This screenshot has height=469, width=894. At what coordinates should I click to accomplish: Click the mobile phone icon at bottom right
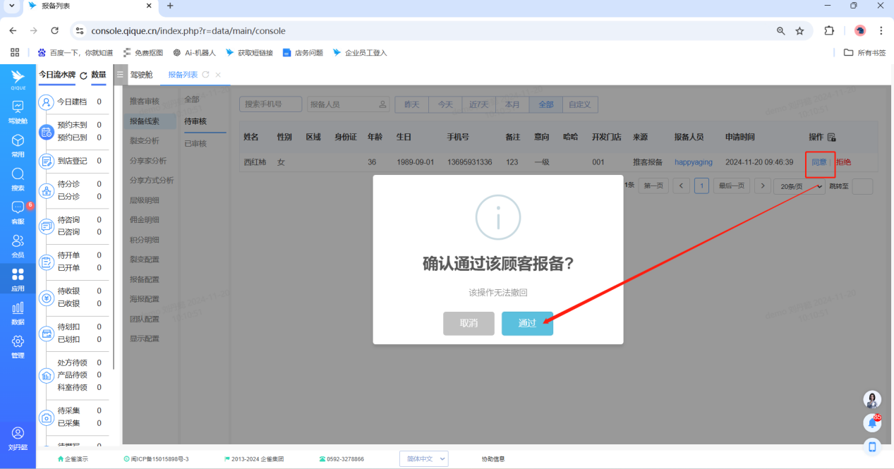click(x=872, y=446)
